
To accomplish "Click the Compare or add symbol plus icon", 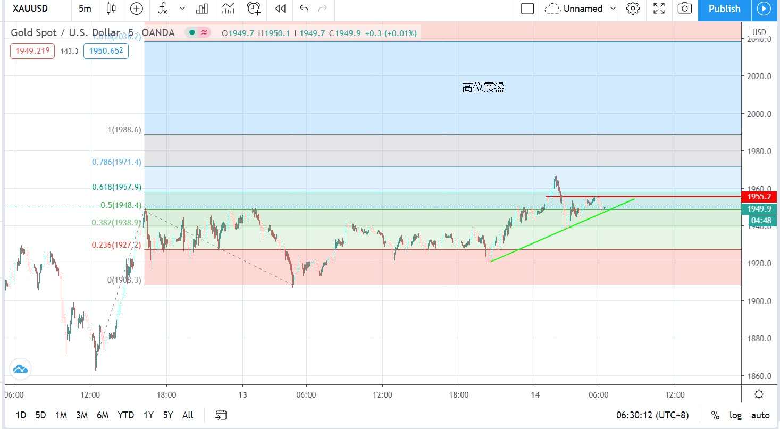I will pyautogui.click(x=137, y=9).
